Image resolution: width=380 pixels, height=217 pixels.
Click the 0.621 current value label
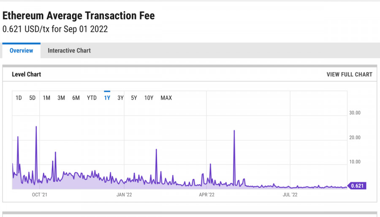[357, 186]
